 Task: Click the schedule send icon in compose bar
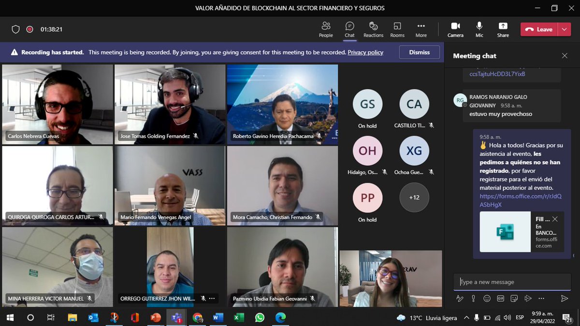pyautogui.click(x=528, y=298)
